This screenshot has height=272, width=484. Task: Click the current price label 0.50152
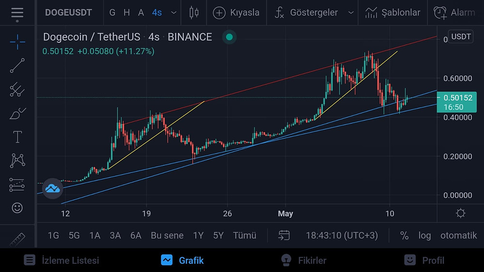[457, 102]
